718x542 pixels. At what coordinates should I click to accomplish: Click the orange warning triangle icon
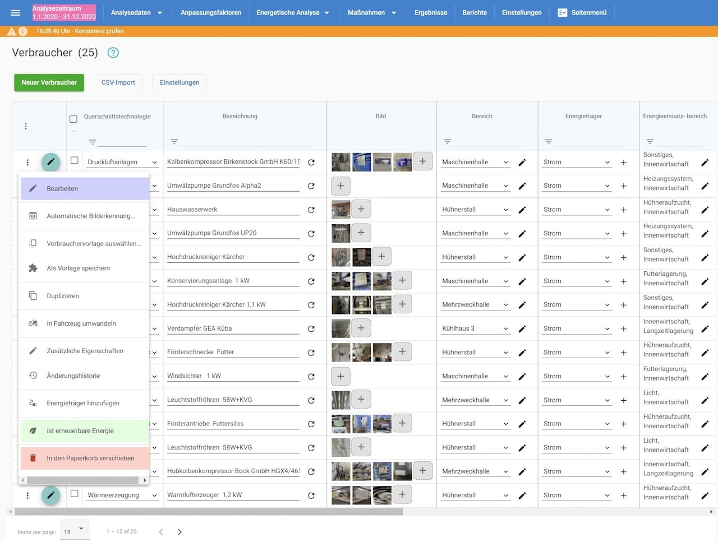pos(11,31)
